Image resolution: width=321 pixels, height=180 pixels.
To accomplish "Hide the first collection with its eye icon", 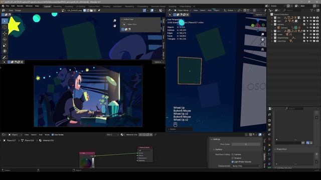I will pos(311,18).
